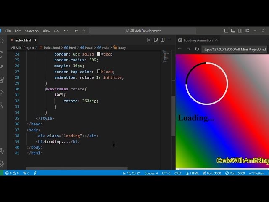Click the code minimap
The height and width of the screenshot is (202, 269).
[x=166, y=57]
